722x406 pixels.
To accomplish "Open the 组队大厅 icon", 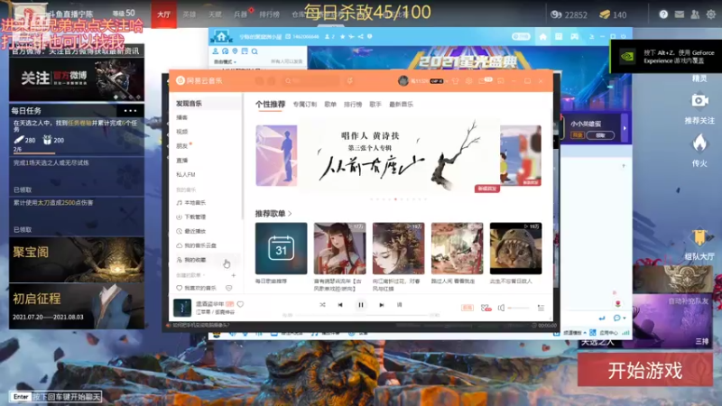I will (699, 237).
